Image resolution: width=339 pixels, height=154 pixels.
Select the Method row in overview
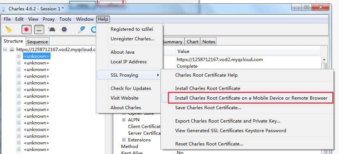(130, 147)
